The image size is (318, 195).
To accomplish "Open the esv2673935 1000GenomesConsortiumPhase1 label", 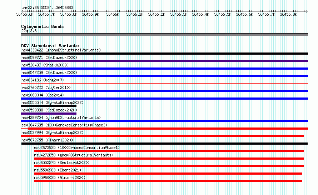I will [77, 147].
